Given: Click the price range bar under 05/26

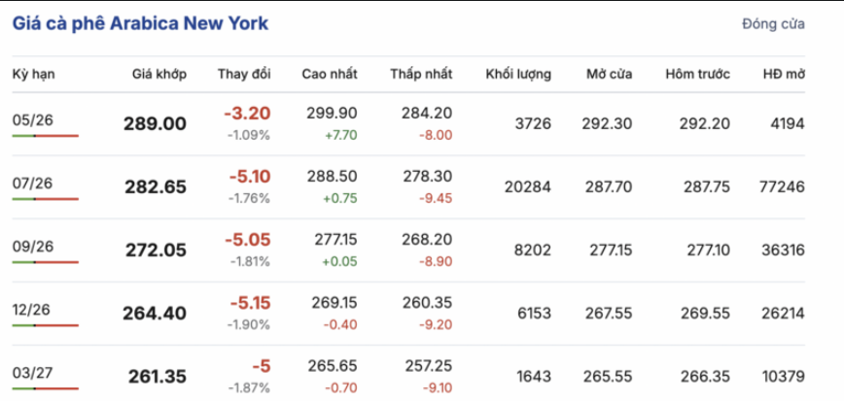Looking at the screenshot, I should (45, 136).
